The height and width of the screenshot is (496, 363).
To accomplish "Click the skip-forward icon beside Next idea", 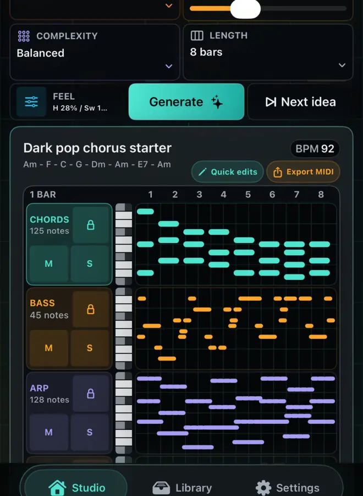I will point(271,102).
